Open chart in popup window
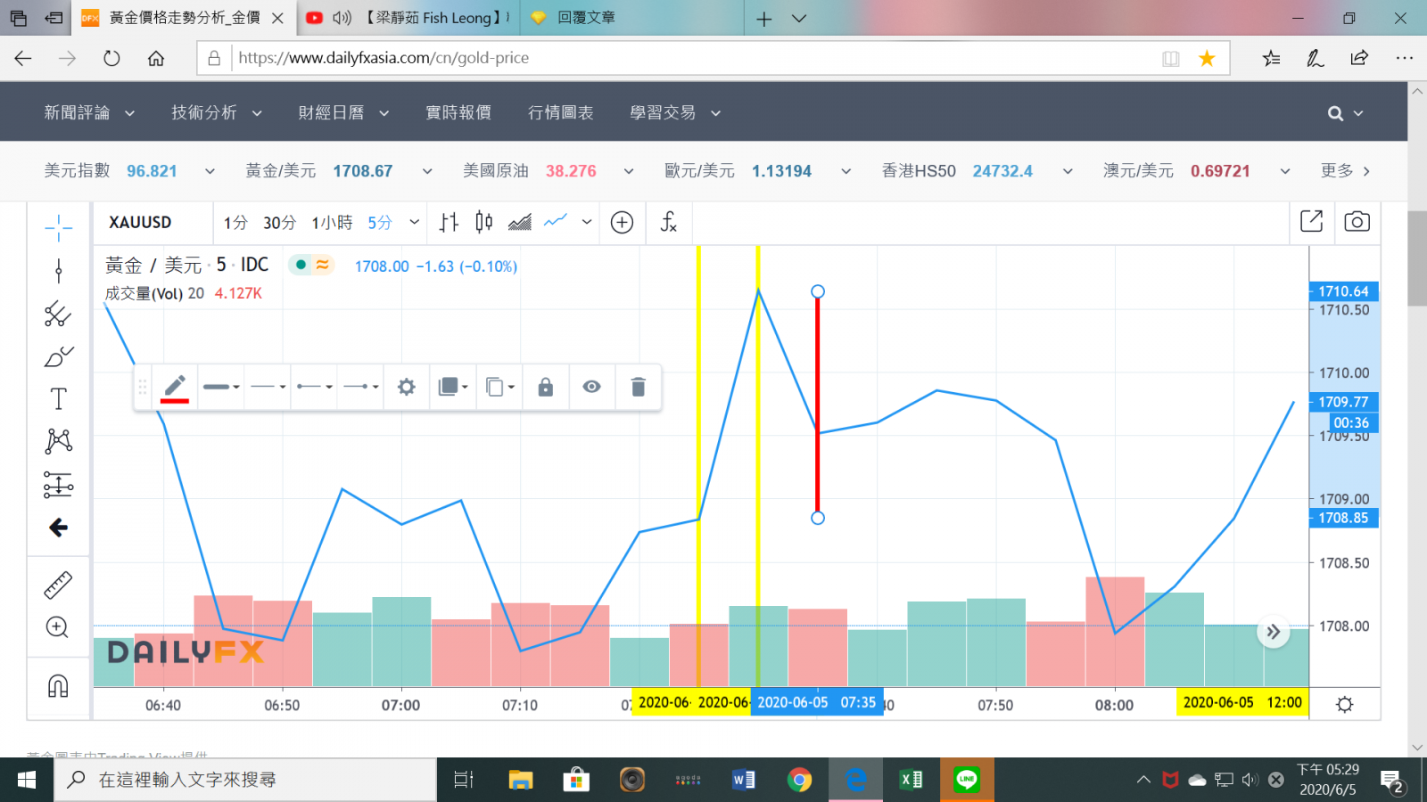This screenshot has width=1427, height=802. point(1312,221)
